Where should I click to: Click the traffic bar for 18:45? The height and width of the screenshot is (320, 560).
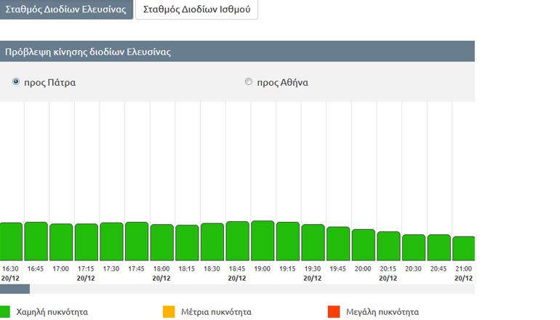237,241
